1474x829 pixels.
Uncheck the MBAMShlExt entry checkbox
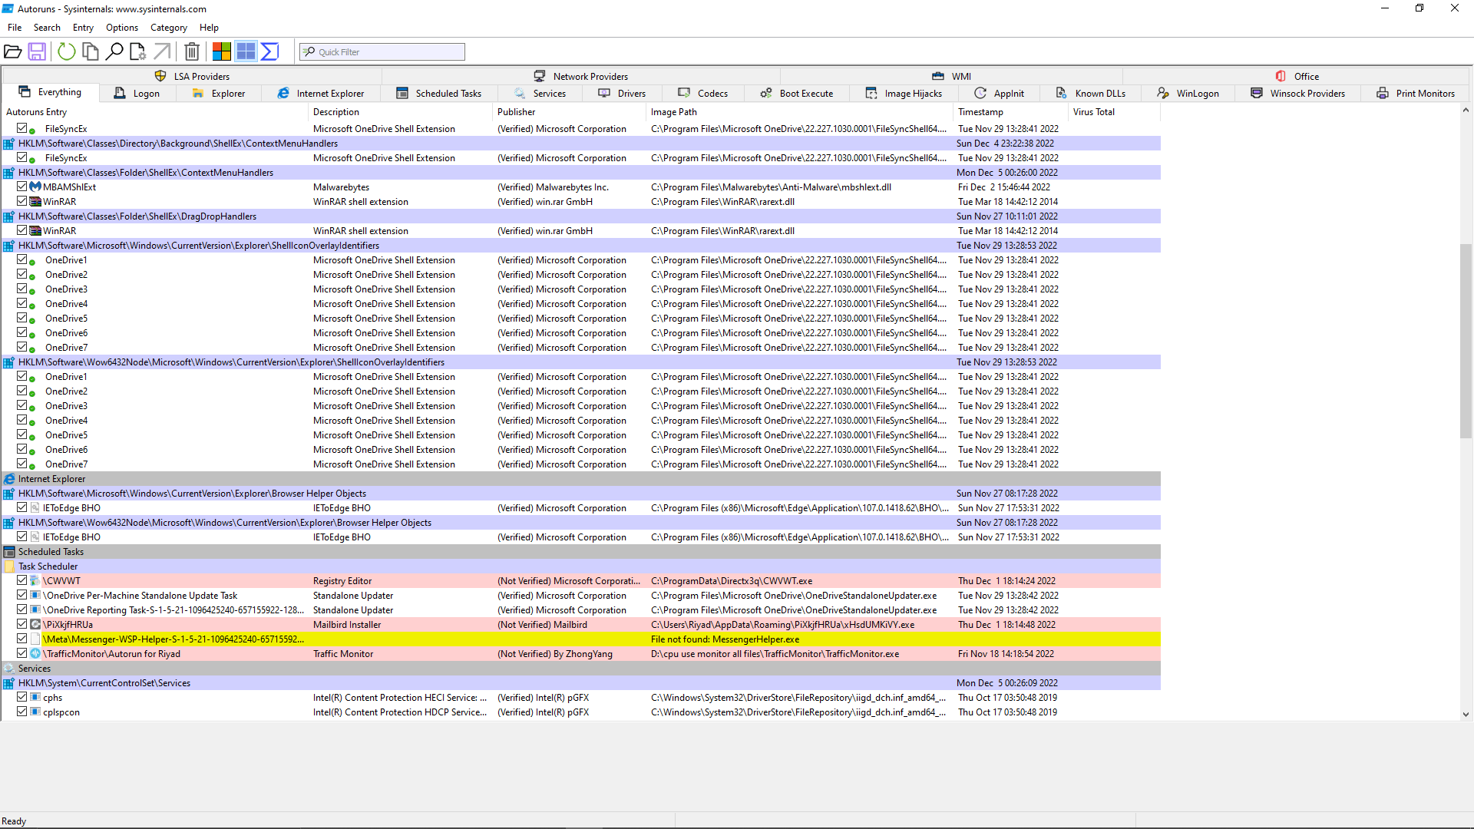[x=22, y=187]
